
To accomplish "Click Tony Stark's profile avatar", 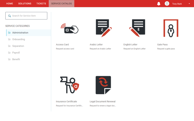I will (x=167, y=4).
